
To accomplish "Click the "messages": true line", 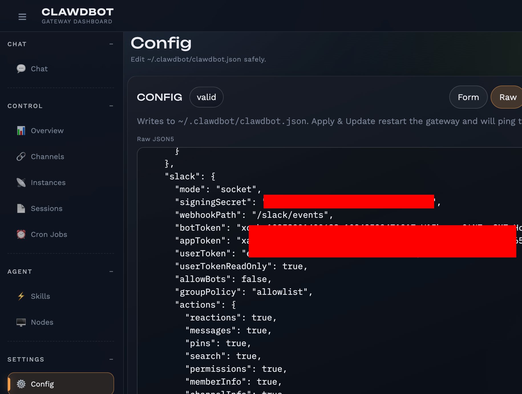I will (228, 330).
